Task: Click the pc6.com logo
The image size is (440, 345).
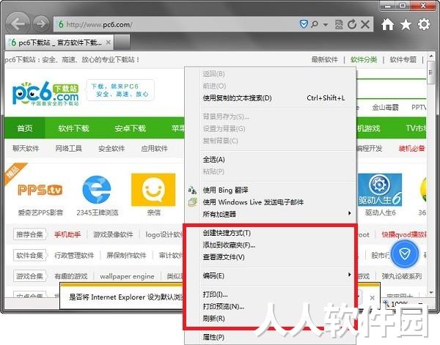Action: tap(46, 93)
